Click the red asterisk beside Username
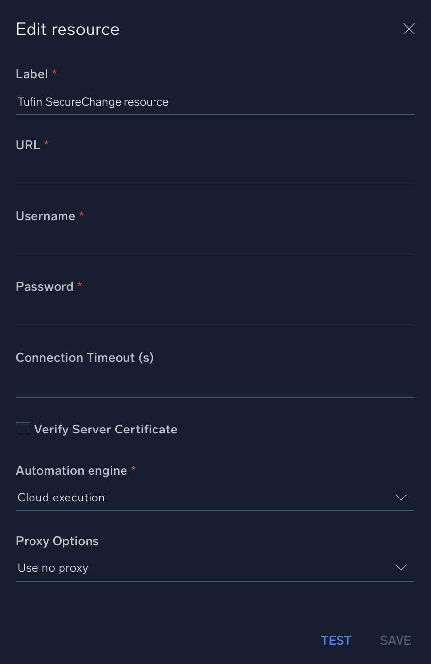Viewport: 431px width, 664px height. click(81, 215)
